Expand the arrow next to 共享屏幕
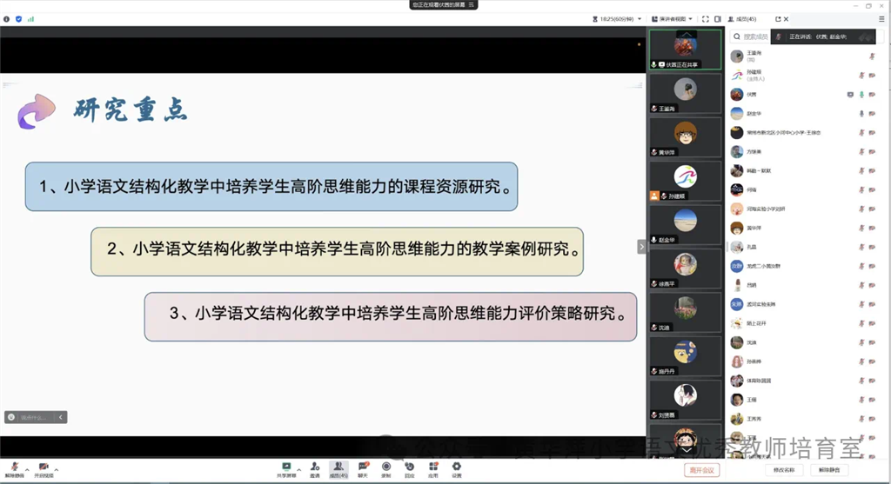Image resolution: width=891 pixels, height=484 pixels. tap(299, 470)
